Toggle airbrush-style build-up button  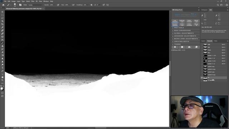[73, 5]
